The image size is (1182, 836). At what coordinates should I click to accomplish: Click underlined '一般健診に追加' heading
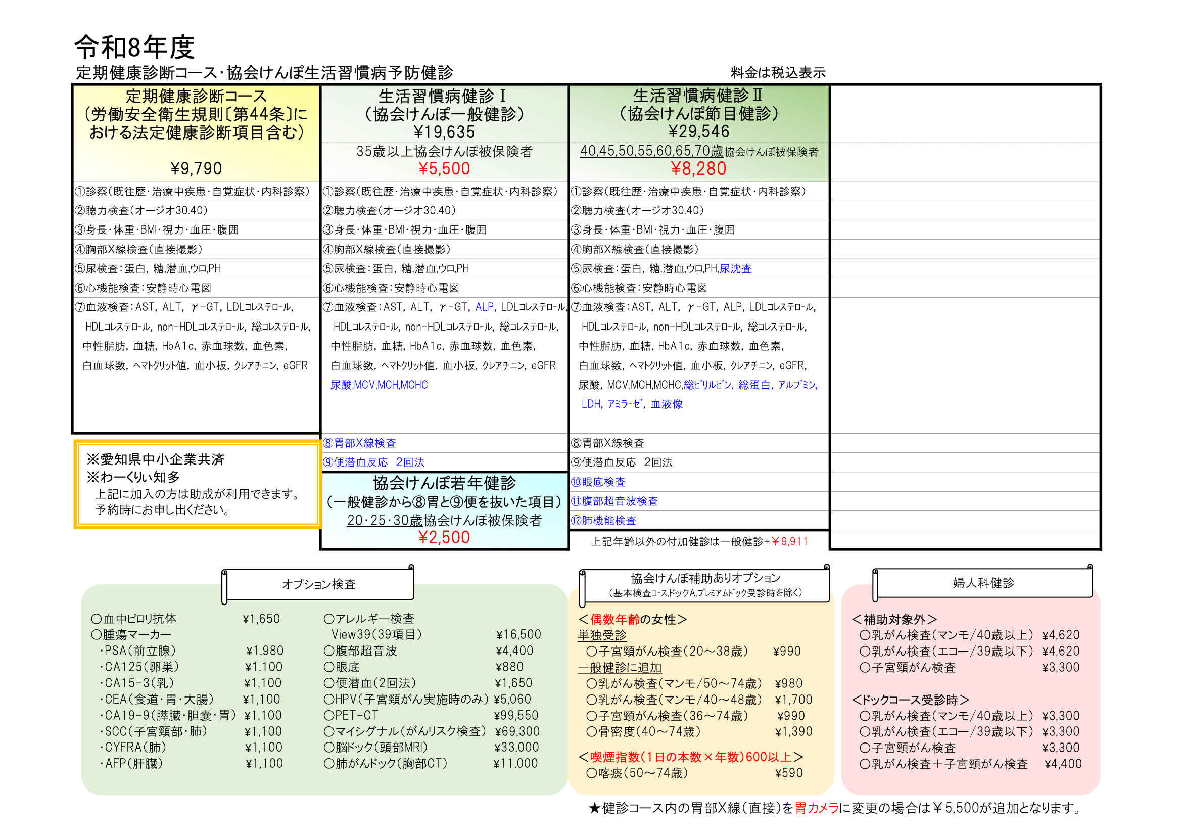[620, 668]
